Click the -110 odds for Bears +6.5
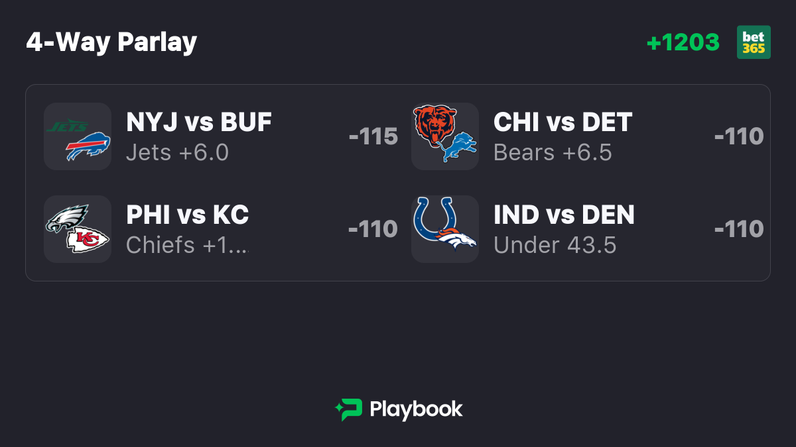The height and width of the screenshot is (447, 796). click(x=739, y=136)
